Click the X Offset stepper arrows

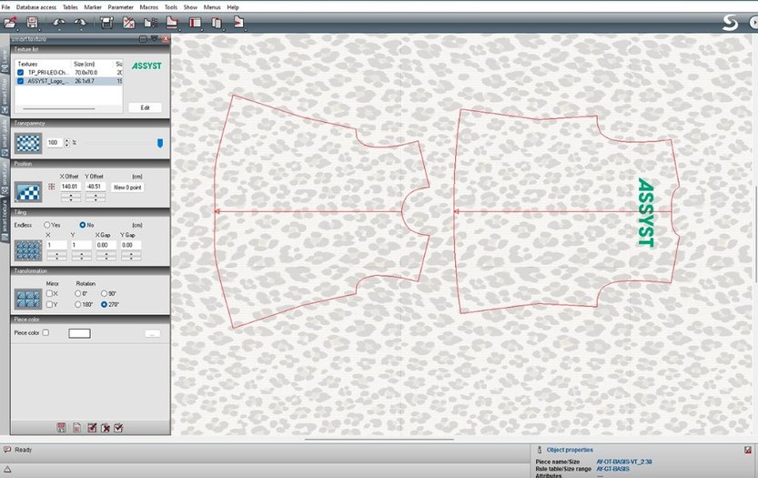coord(71,198)
